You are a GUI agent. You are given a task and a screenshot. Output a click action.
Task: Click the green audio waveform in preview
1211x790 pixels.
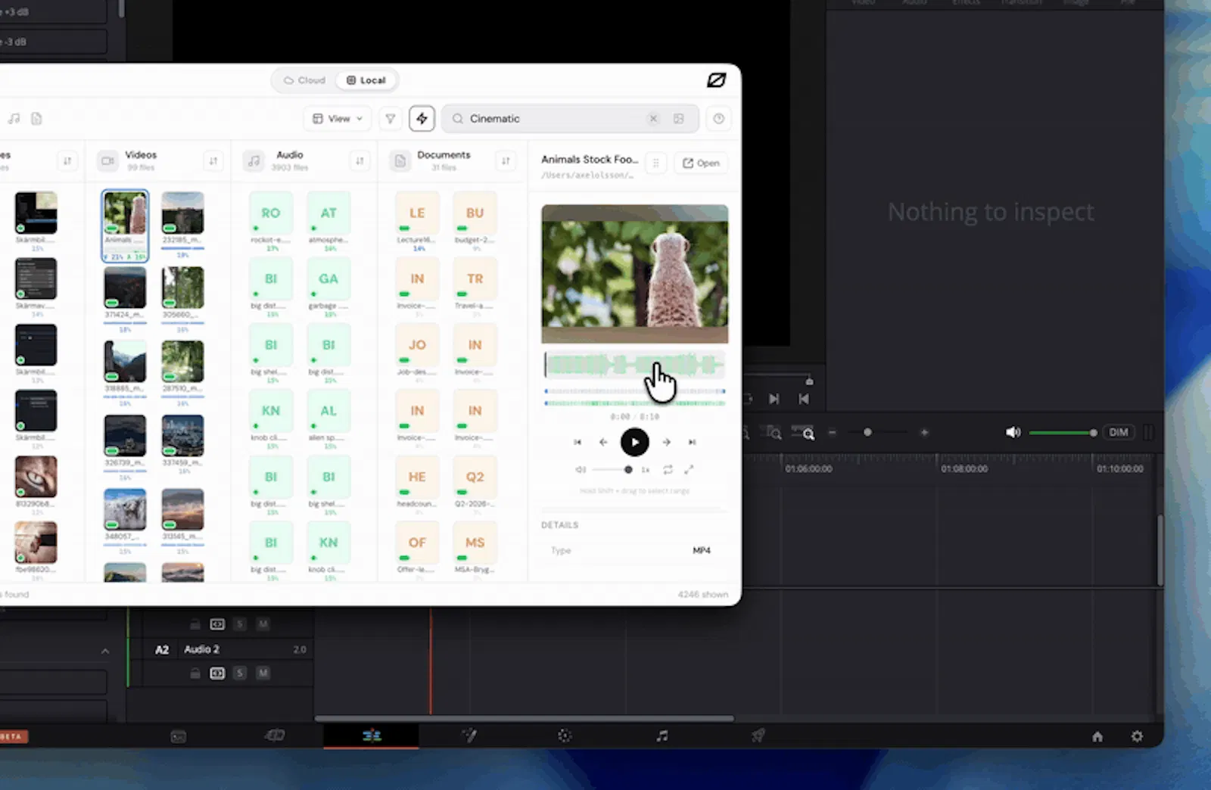pyautogui.click(x=634, y=365)
